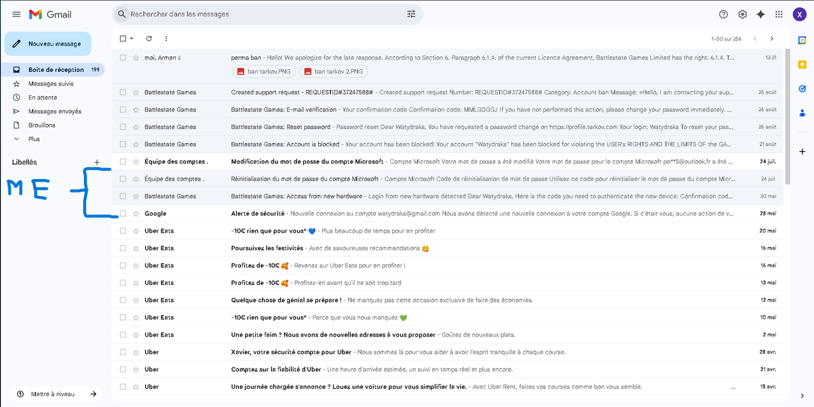
Task: Open Google Tasks side panel icon
Action: point(802,88)
